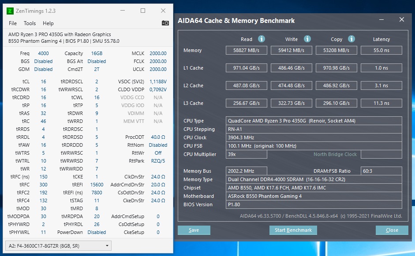Click the PowerDown Disabled value
Image resolution: width=415 pixels, height=256 pixels.
97,233
